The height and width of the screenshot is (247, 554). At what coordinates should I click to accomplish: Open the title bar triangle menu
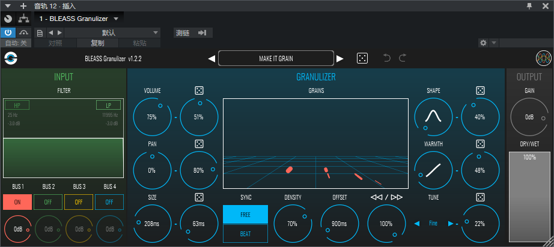(8, 6)
